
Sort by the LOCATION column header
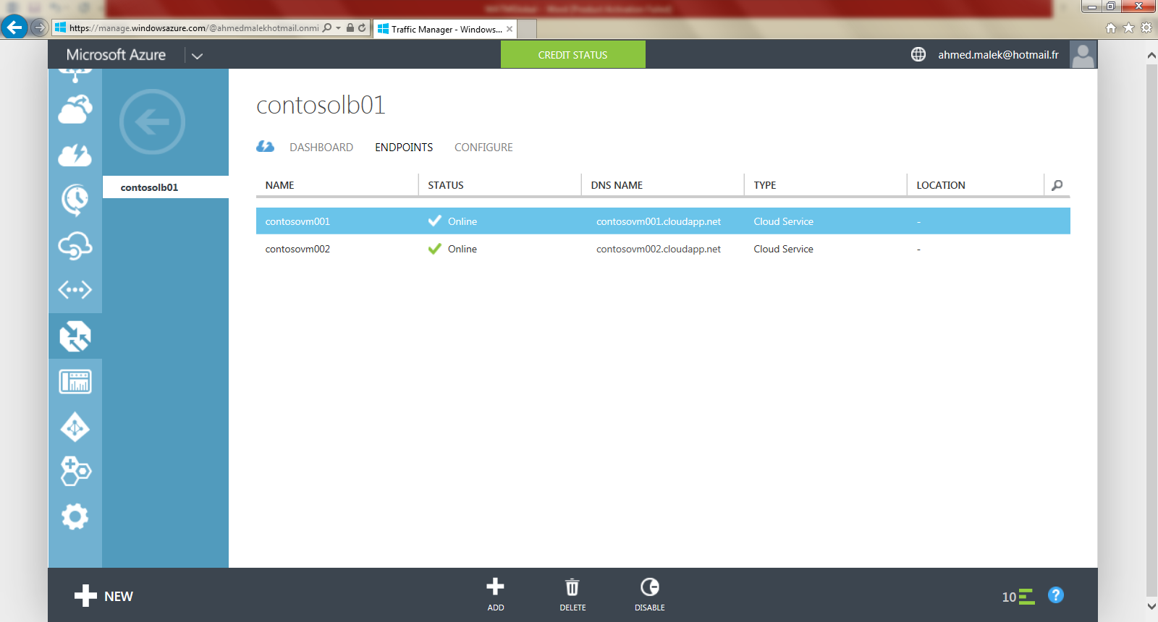point(941,185)
